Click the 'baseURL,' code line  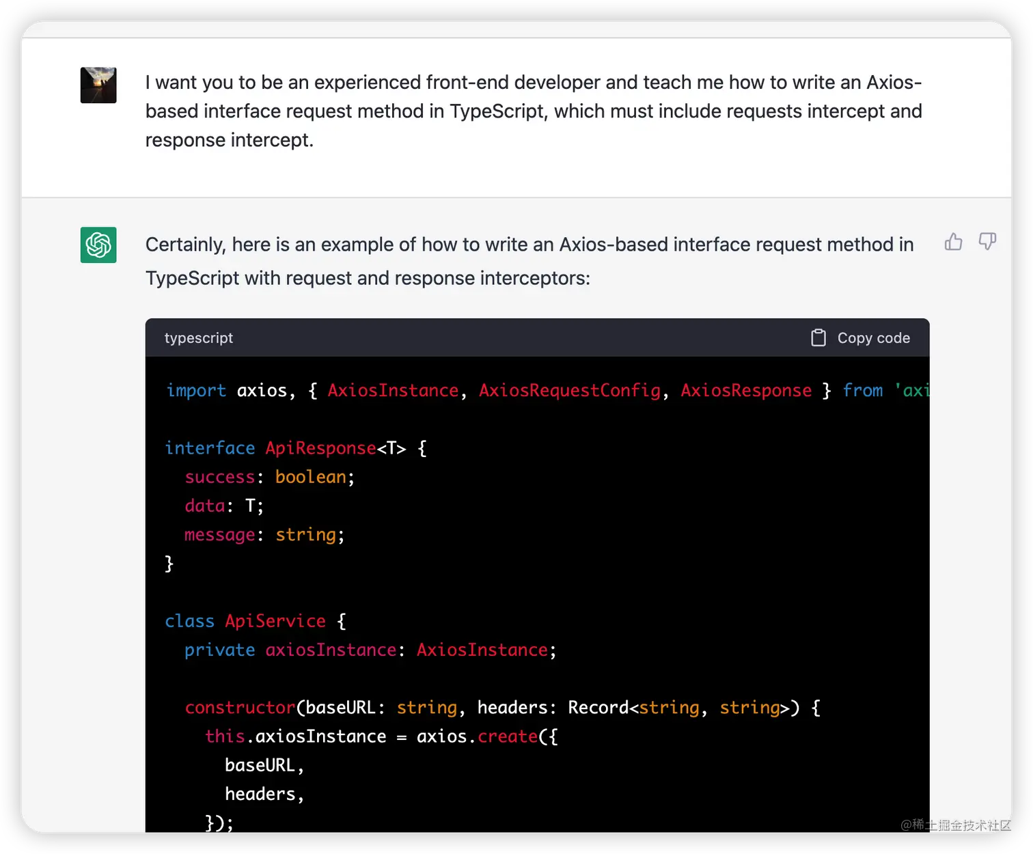coord(264,765)
